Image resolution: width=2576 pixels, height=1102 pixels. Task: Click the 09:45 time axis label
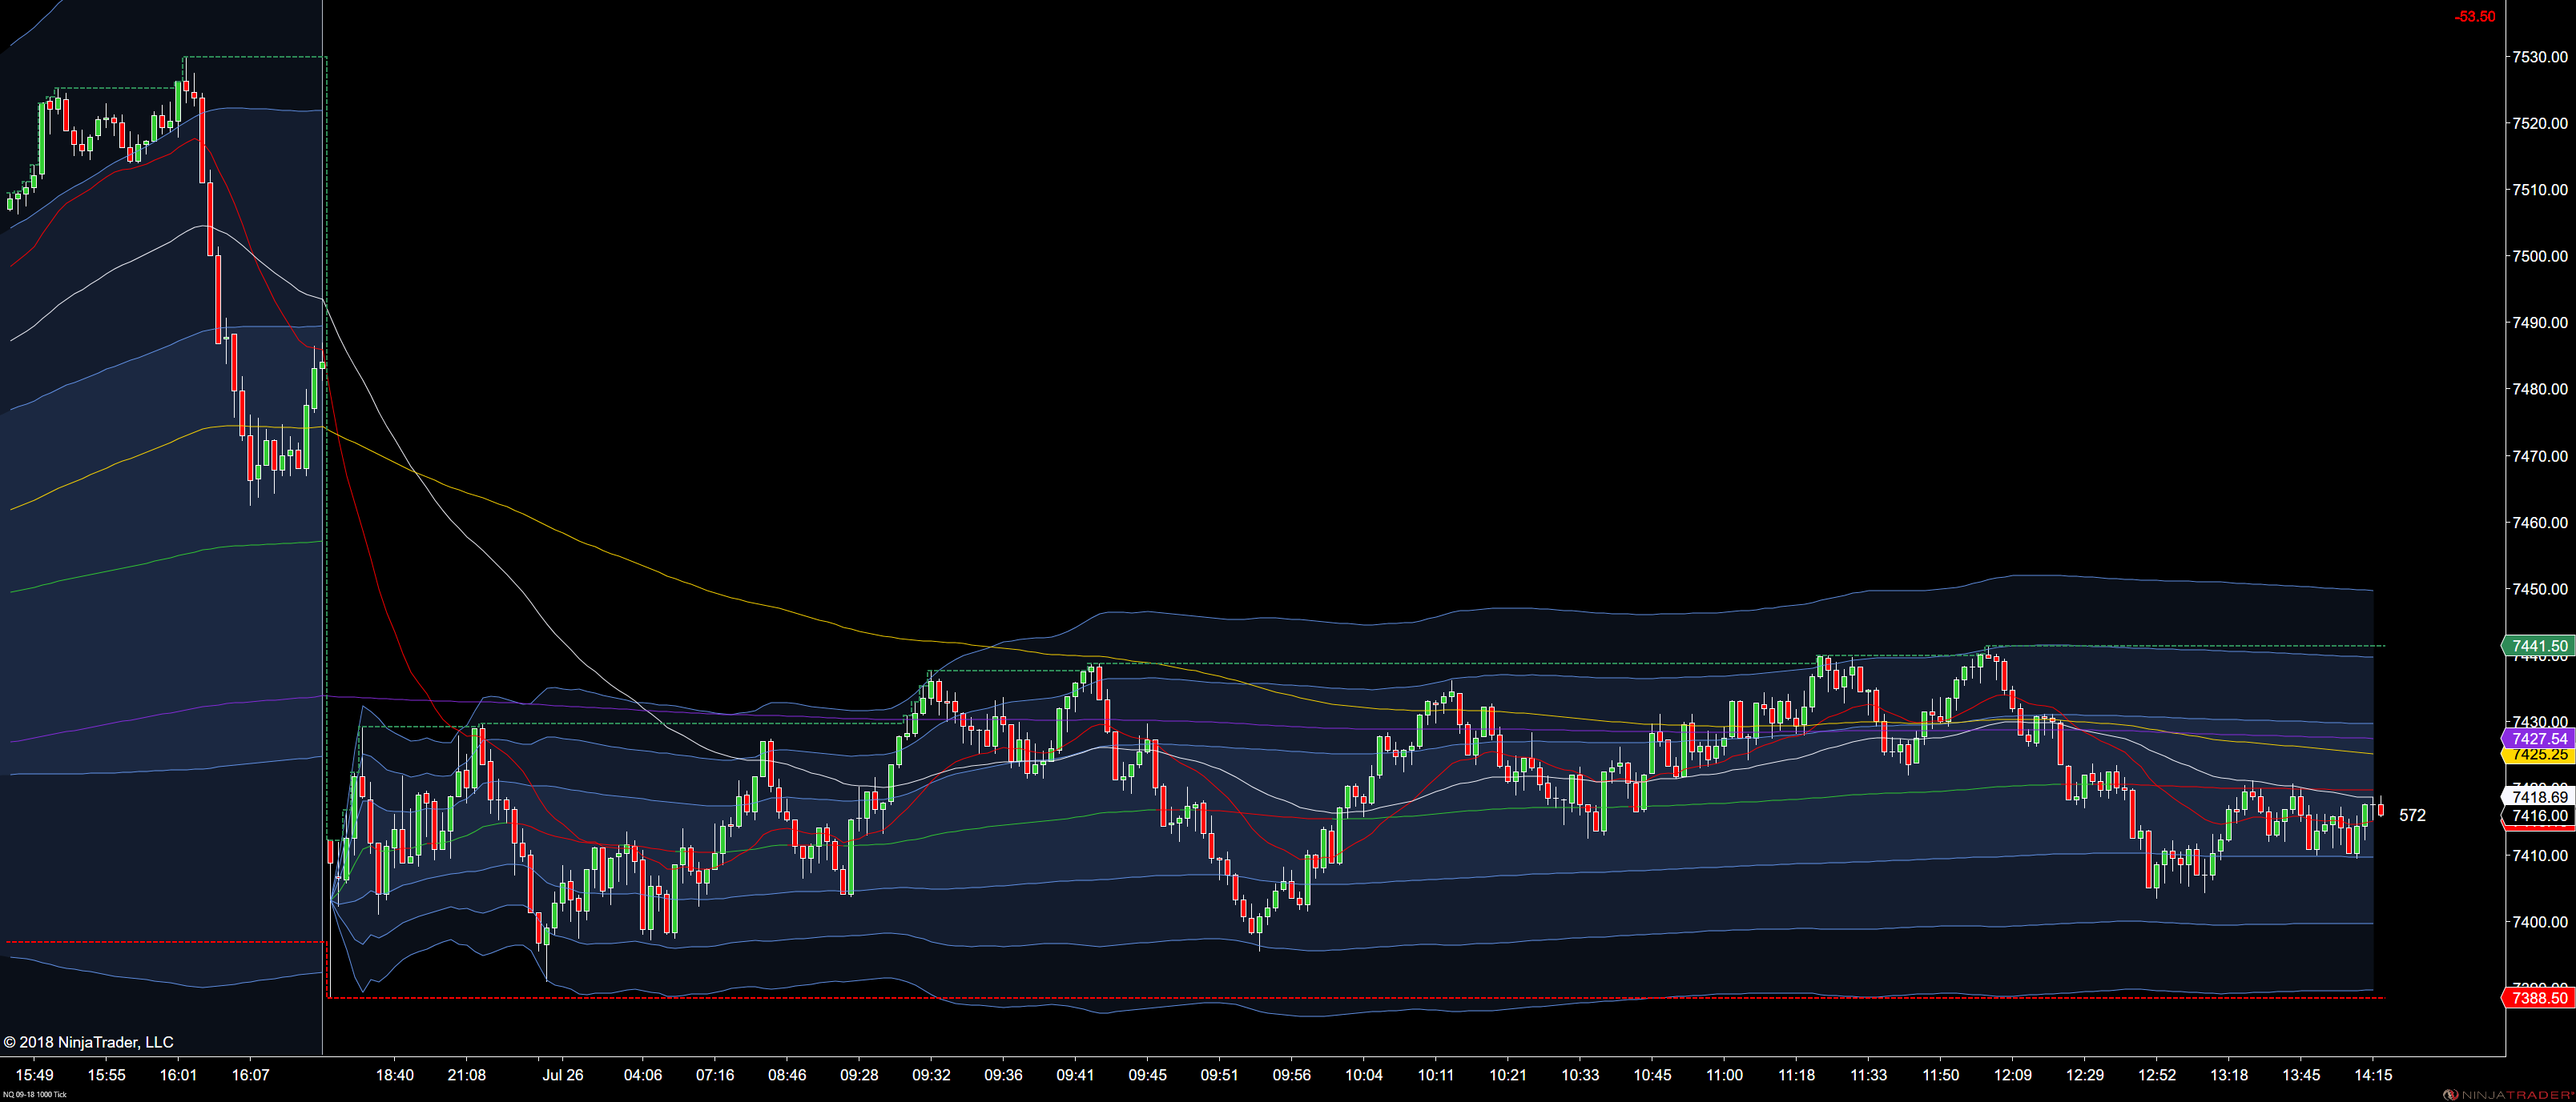(x=1147, y=1075)
